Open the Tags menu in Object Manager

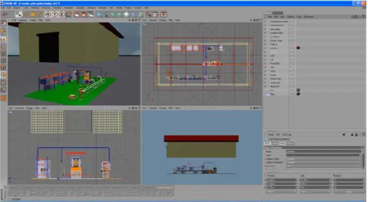coord(299,16)
